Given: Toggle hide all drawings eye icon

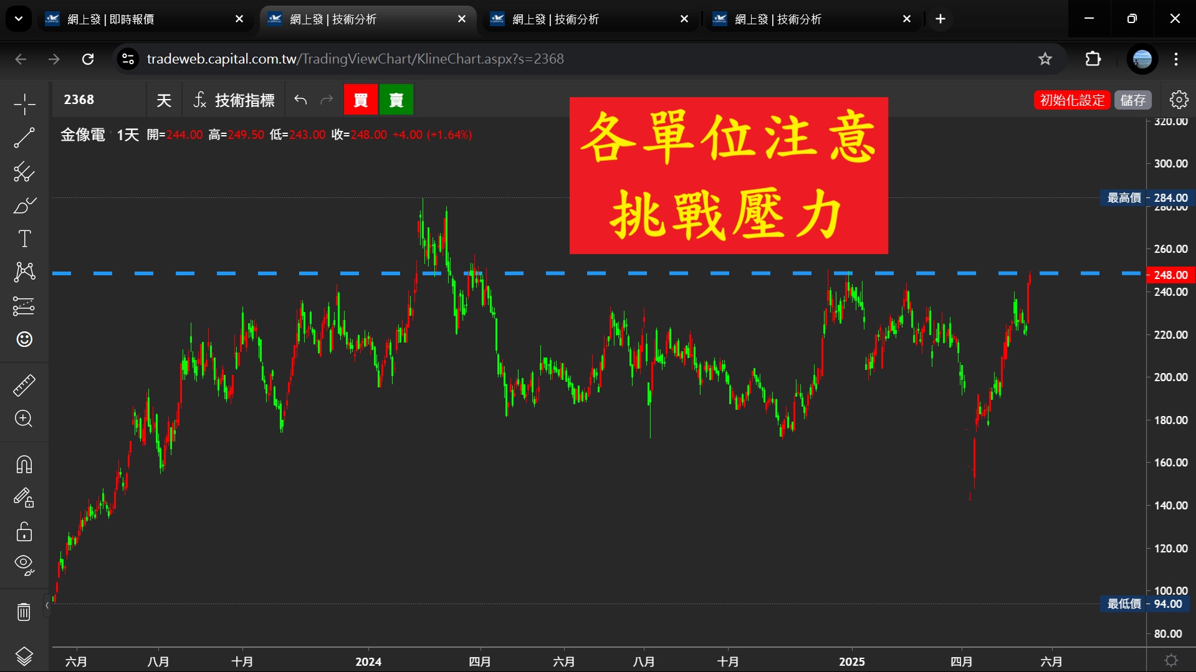Looking at the screenshot, I should [24, 565].
